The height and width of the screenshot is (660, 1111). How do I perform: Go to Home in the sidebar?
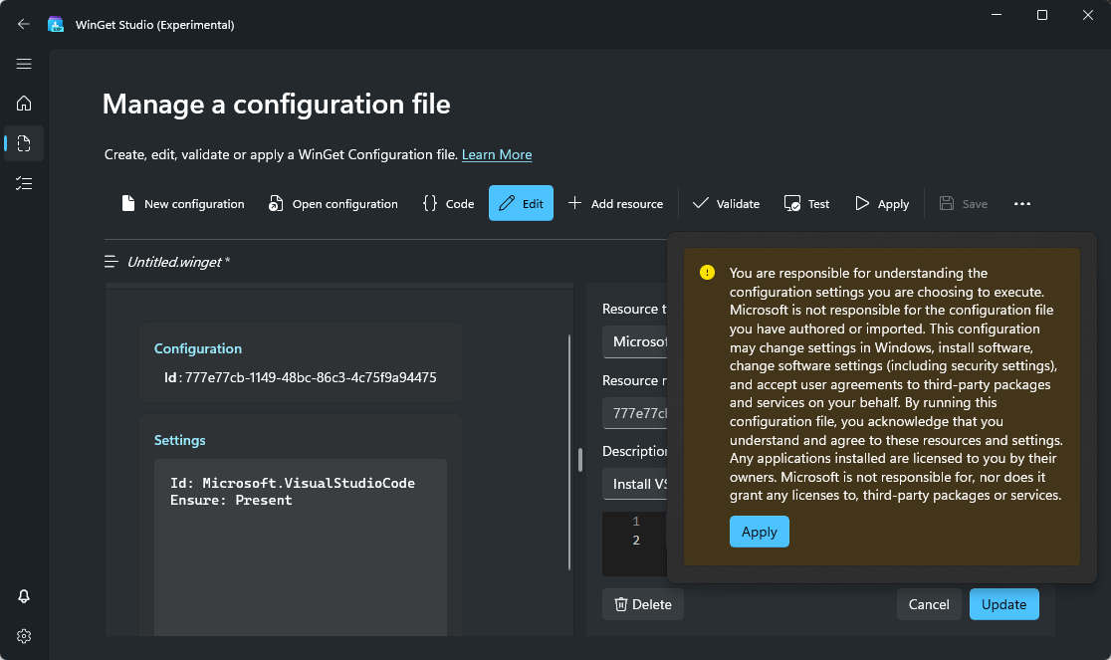(24, 104)
